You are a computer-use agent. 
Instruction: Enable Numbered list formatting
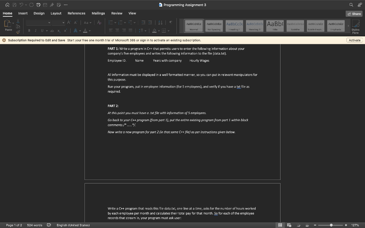pos(121,22)
